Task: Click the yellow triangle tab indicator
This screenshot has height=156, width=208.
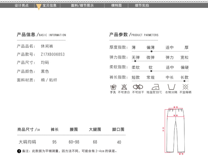Action: (x=38, y=7)
